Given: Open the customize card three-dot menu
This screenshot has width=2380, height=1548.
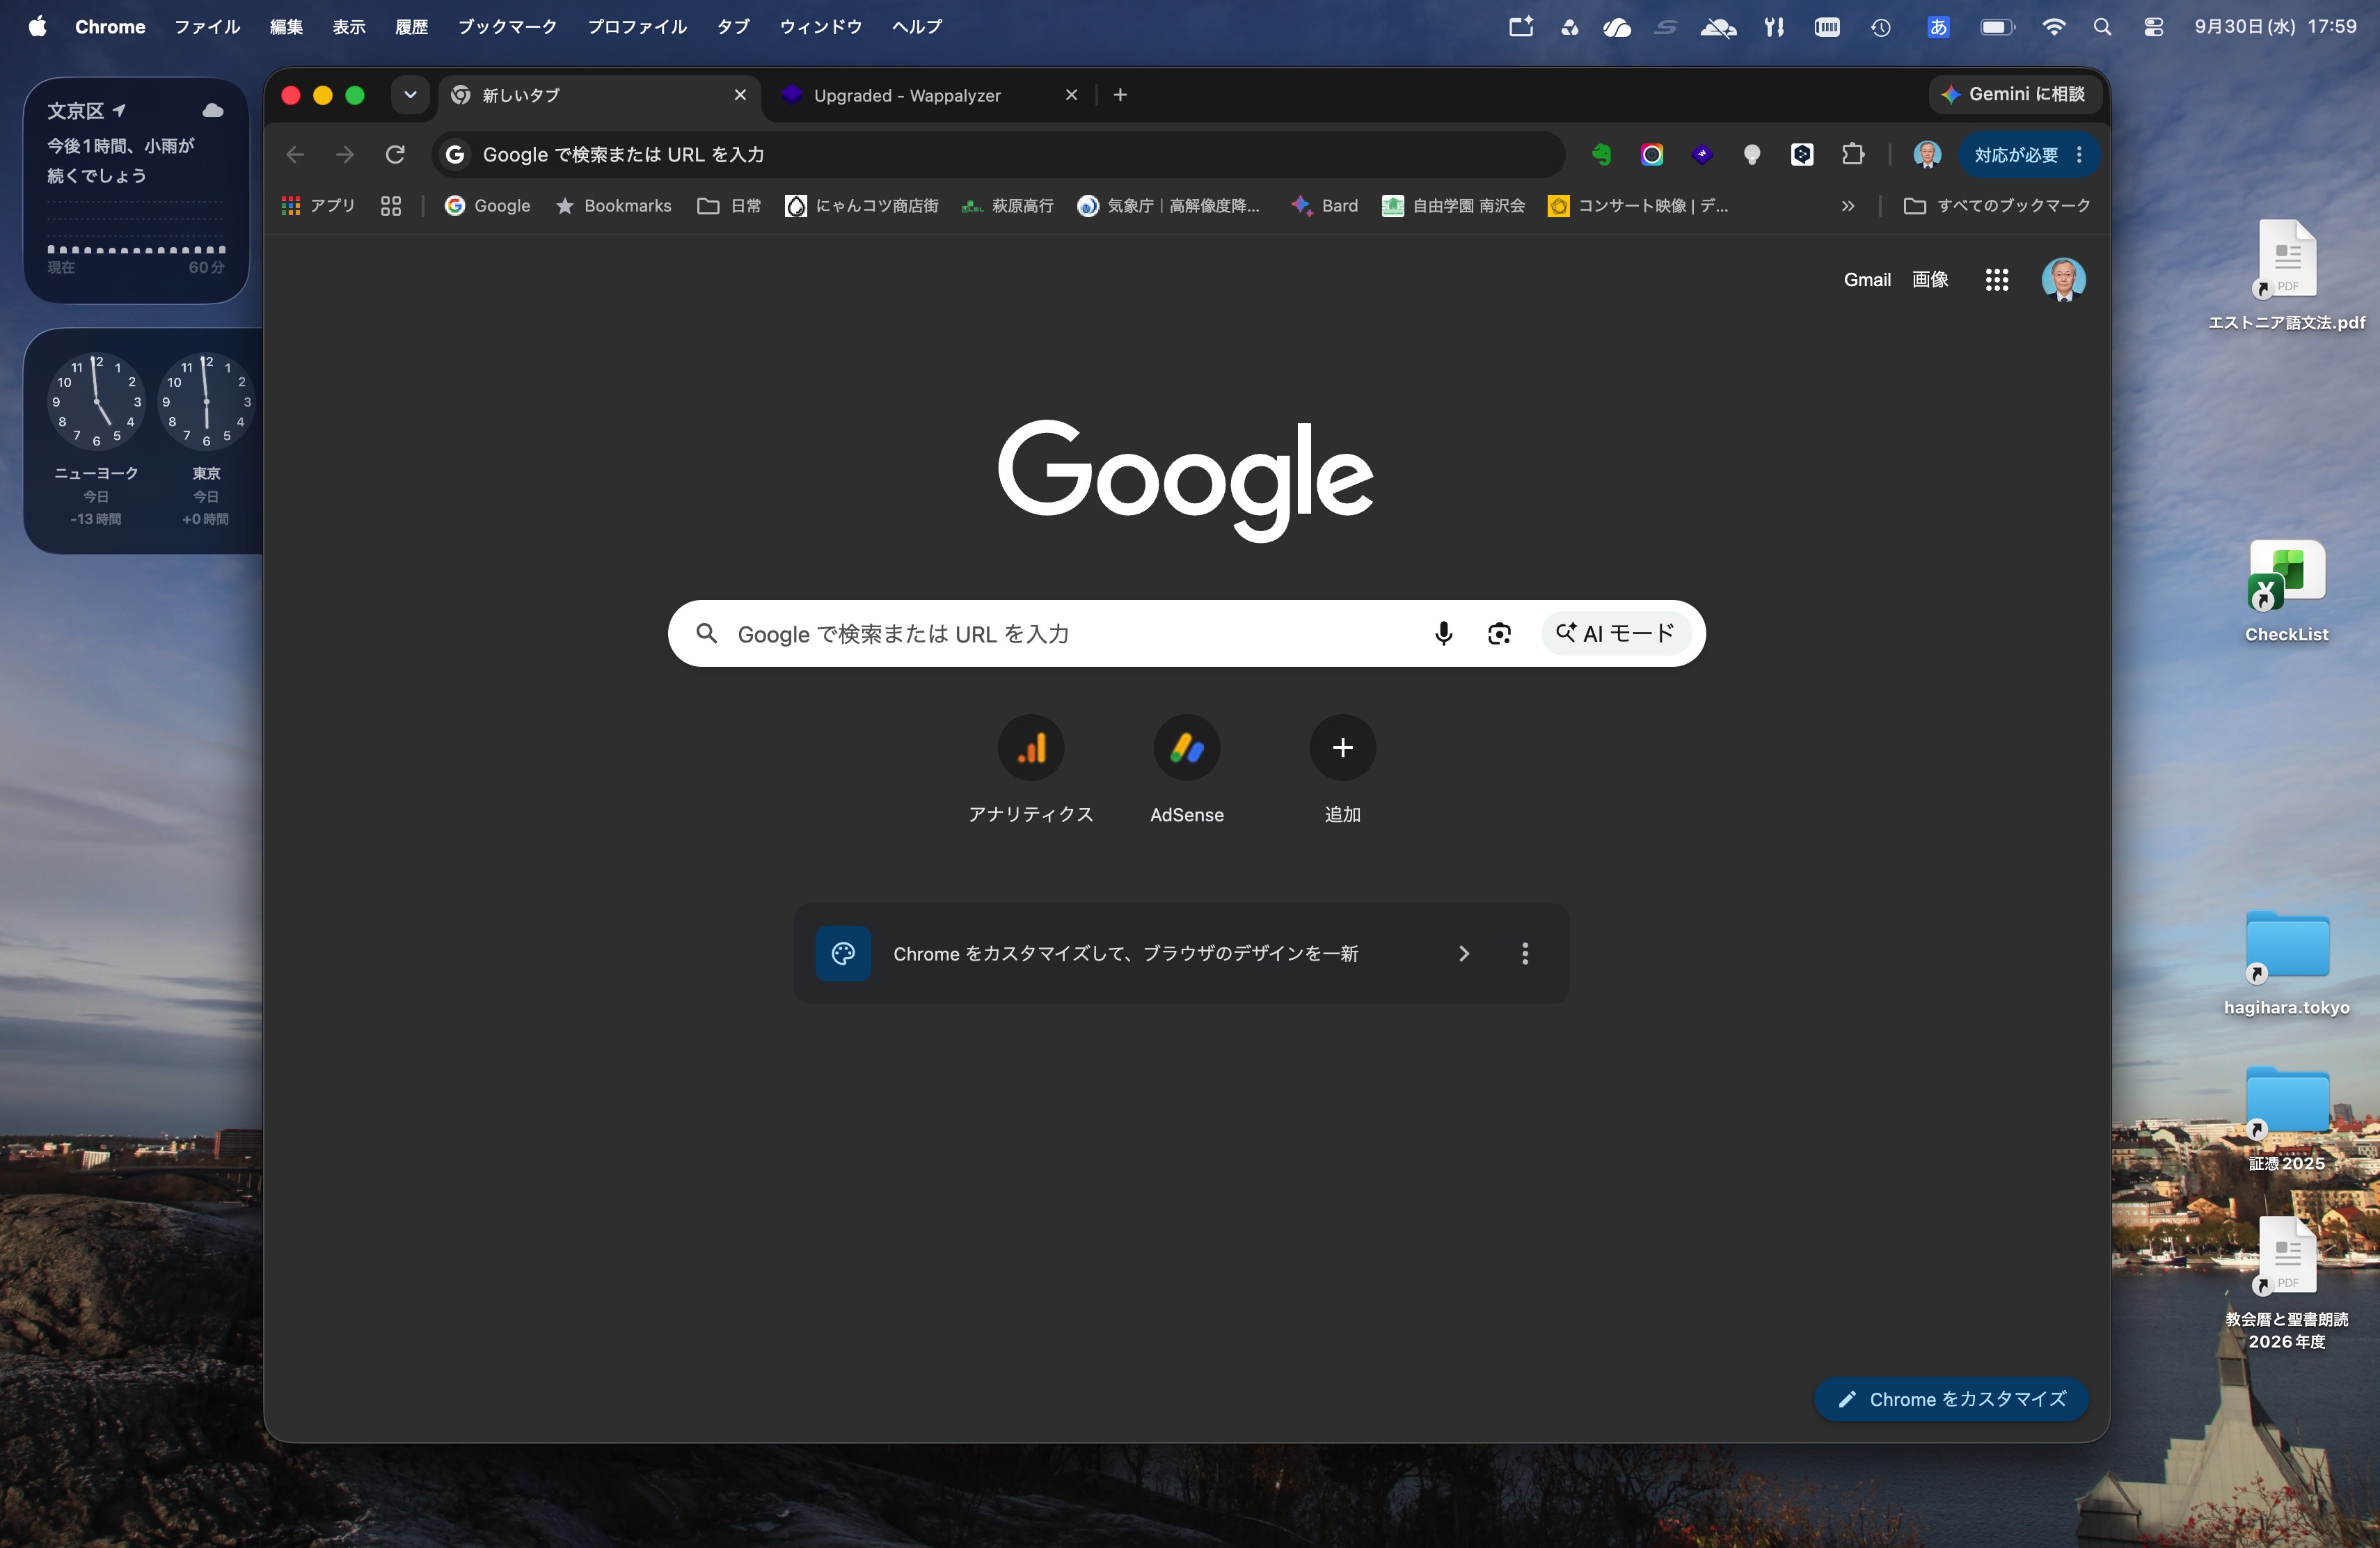Looking at the screenshot, I should click(1525, 953).
